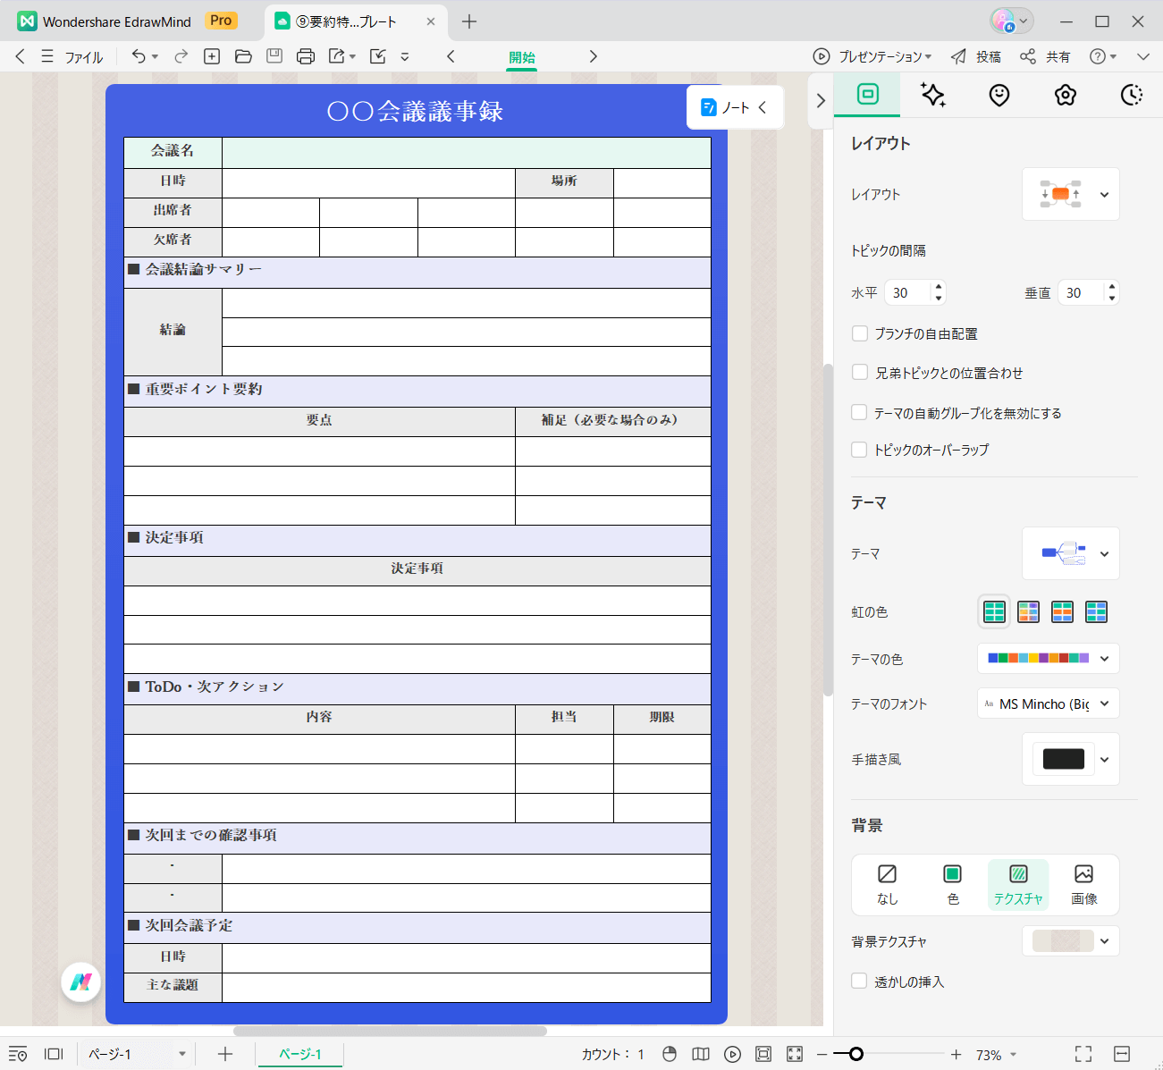The height and width of the screenshot is (1070, 1163).
Task: Select the hand drag mode icon
Action: click(669, 1054)
